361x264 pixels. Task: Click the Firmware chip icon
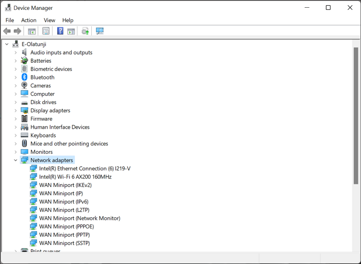(x=24, y=119)
